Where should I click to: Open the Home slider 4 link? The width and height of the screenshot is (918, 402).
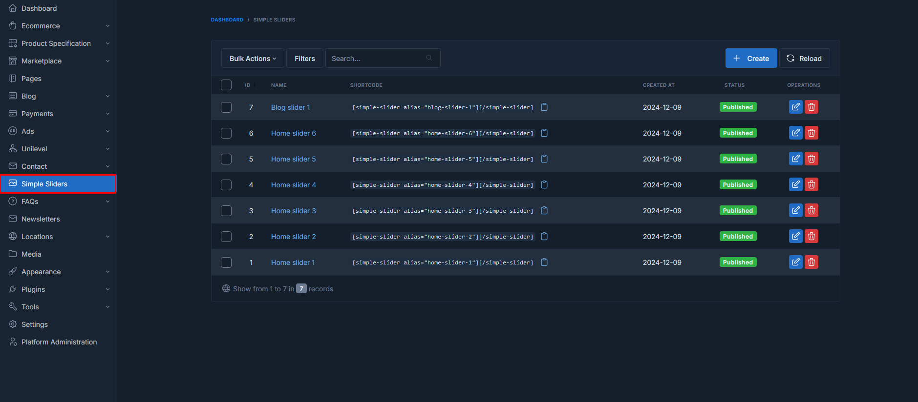click(x=293, y=185)
